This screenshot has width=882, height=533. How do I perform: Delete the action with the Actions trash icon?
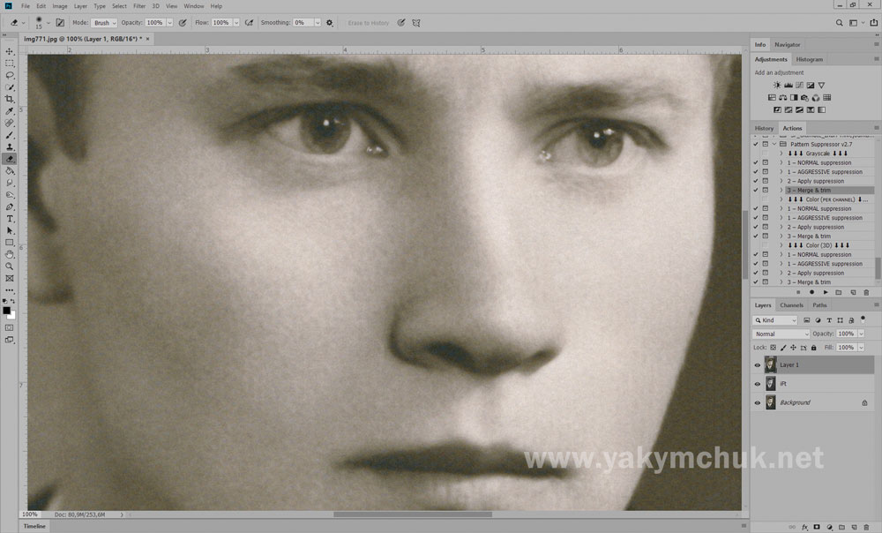click(866, 293)
